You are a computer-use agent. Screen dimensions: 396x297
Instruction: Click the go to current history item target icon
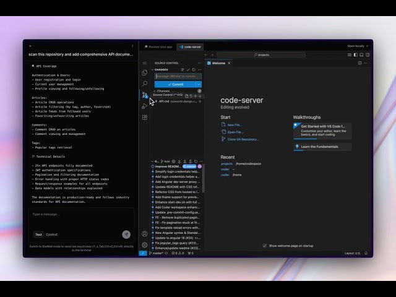click(173, 161)
